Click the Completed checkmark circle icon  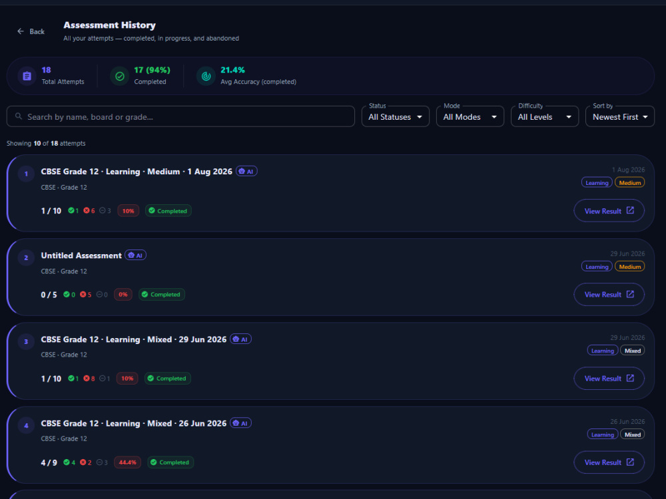120,76
